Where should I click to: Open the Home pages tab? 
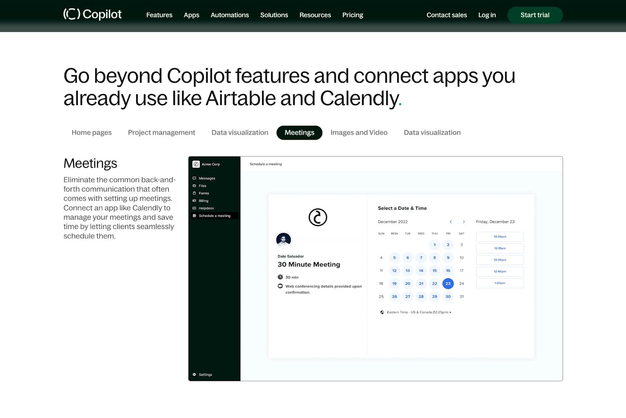pos(92,133)
